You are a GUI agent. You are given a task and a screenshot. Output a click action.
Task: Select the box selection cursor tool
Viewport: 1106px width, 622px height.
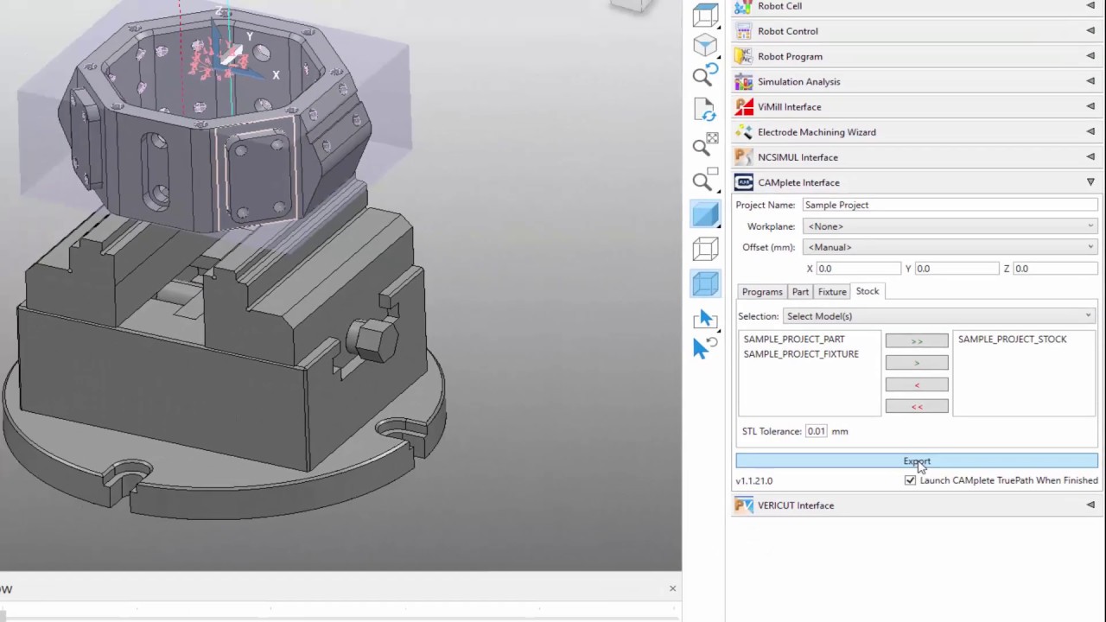click(705, 318)
